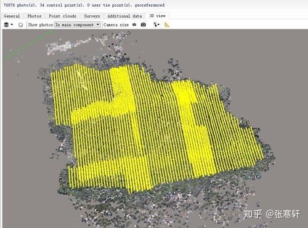Screen dimensions: 308x228
Task: Open the General tab
Action: 12,16
